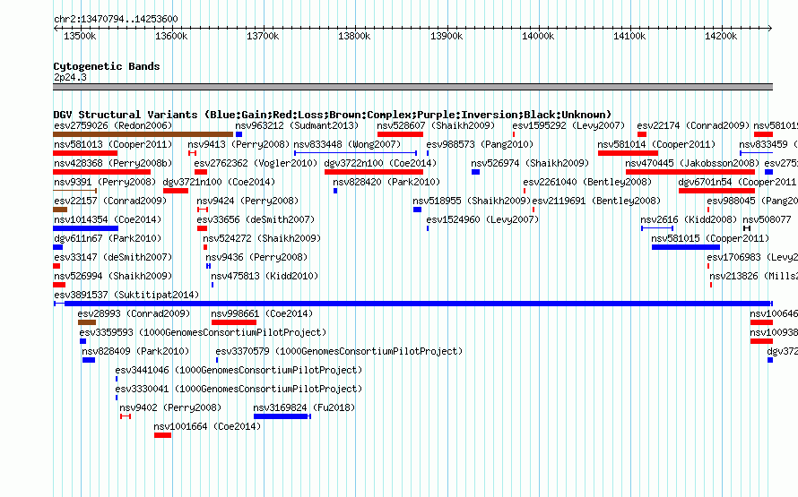Open the nsv1001664 (Coe2014) variant label

(207, 426)
